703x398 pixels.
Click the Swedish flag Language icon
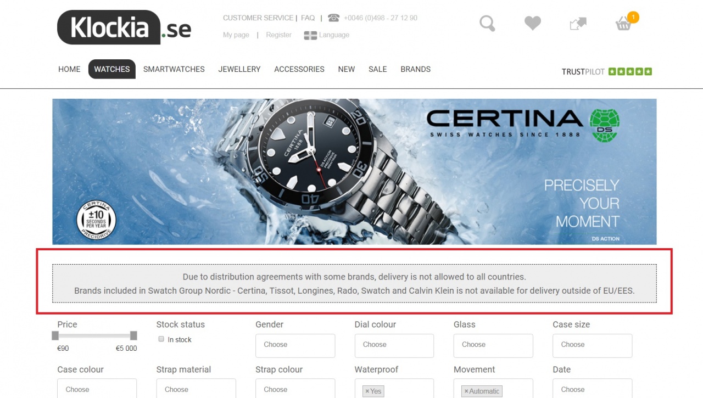(x=310, y=35)
